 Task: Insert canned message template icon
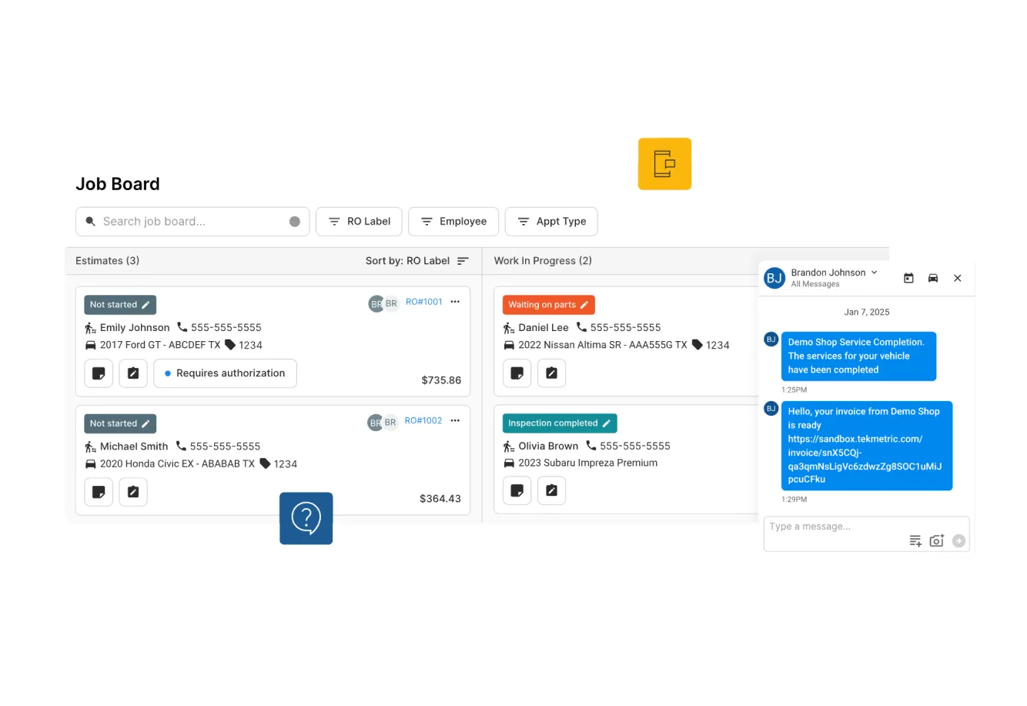[915, 540]
